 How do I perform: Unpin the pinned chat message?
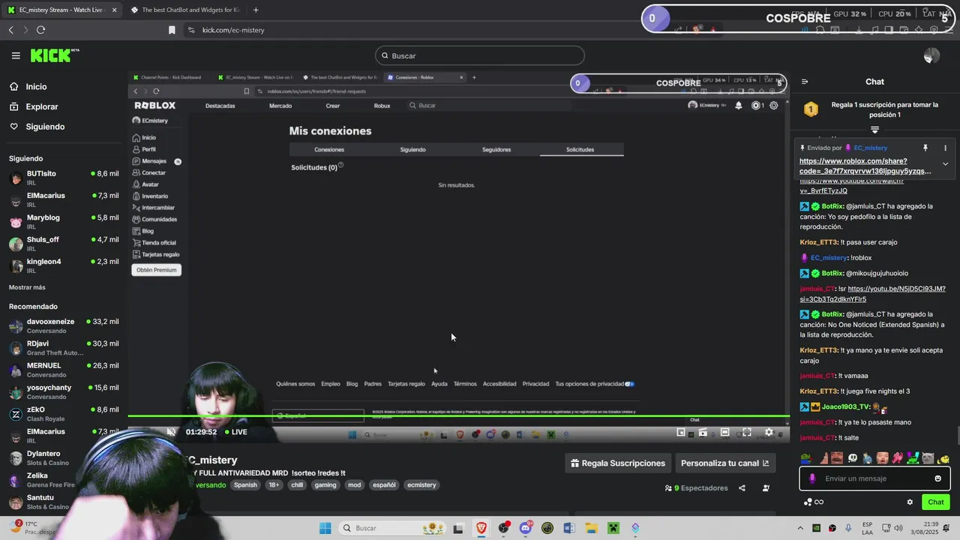pos(925,148)
